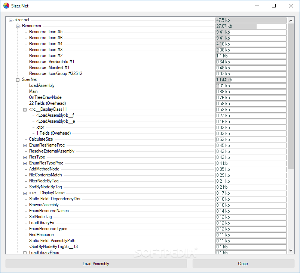
Task: Collapse the Resources tree node
Action: [x=18, y=26]
